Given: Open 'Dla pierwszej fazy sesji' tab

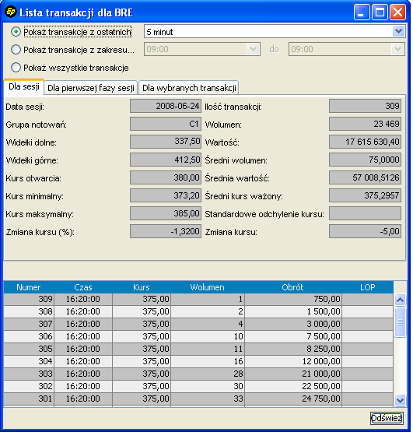Looking at the screenshot, I should click(x=91, y=88).
